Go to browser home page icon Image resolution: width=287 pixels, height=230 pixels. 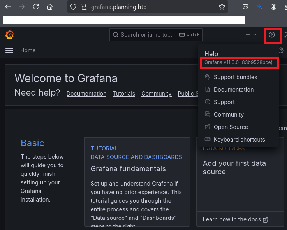49,7
